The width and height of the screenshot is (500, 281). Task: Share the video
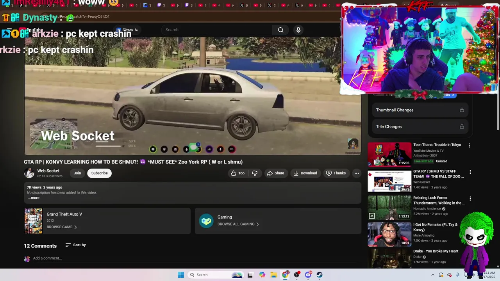(275, 173)
